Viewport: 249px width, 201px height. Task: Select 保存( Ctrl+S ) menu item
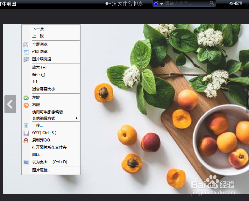pos(51,133)
